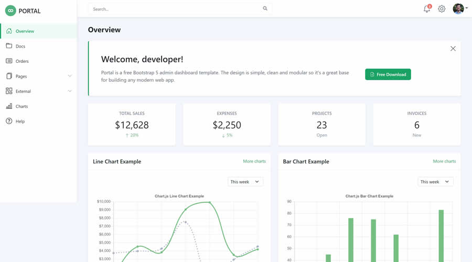Image resolution: width=472 pixels, height=262 pixels.
Task: Open Line Chart 'This week' dropdown
Action: pos(245,182)
